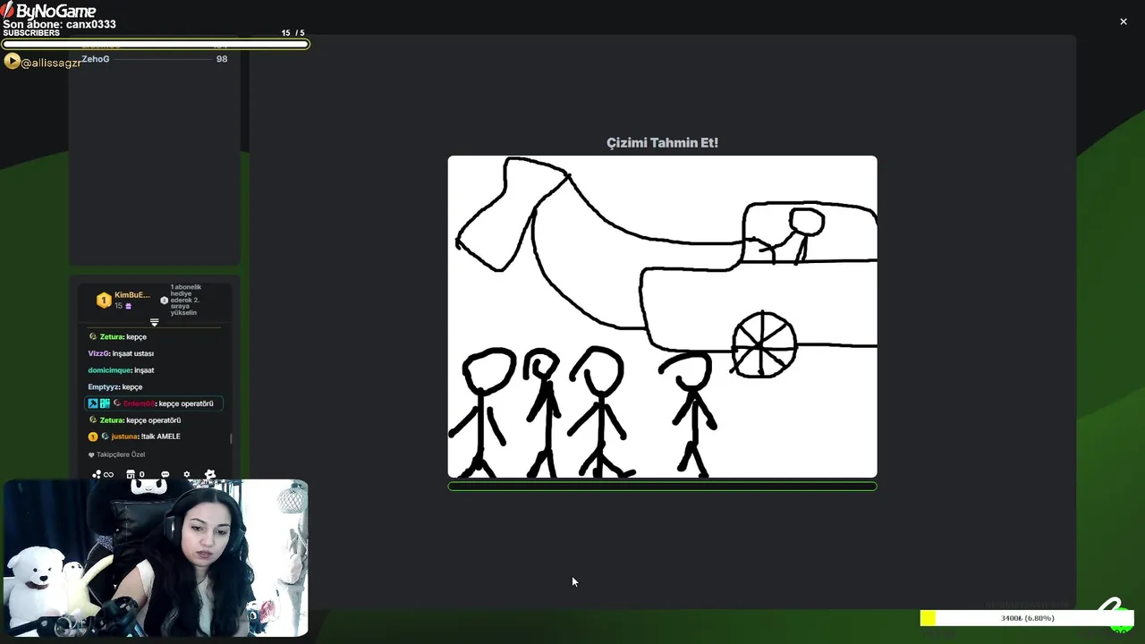Click the ZehoG leaderboard row
Screen dimensions: 1145x644
[154, 59]
